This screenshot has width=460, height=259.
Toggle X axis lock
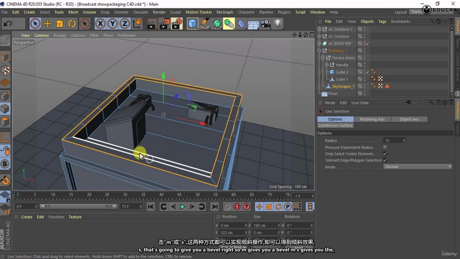pyautogui.click(x=100, y=23)
